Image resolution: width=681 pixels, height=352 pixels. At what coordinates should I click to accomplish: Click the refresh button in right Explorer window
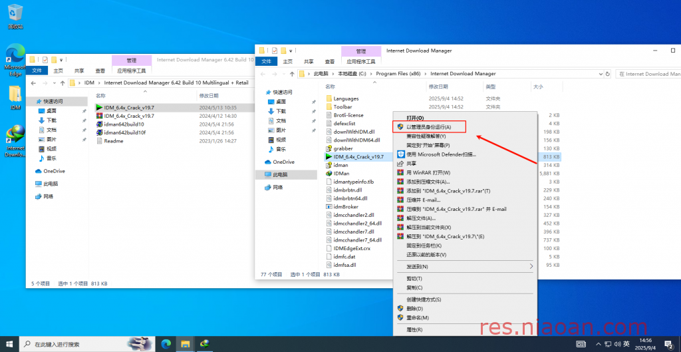coord(608,74)
